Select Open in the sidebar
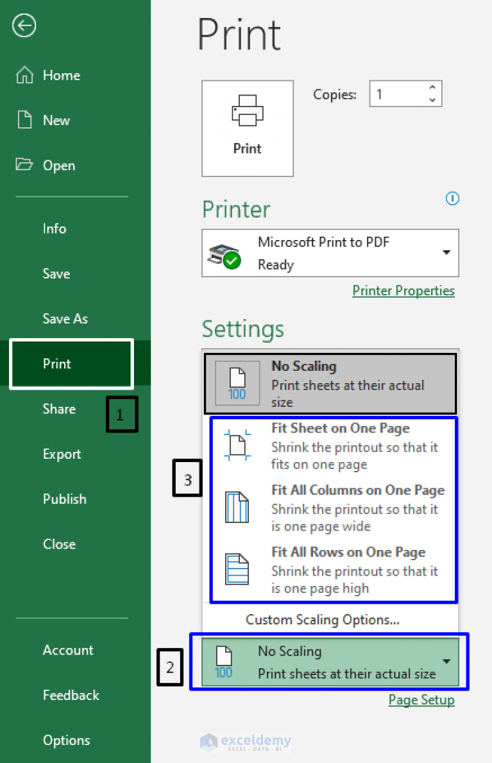 click(x=59, y=166)
